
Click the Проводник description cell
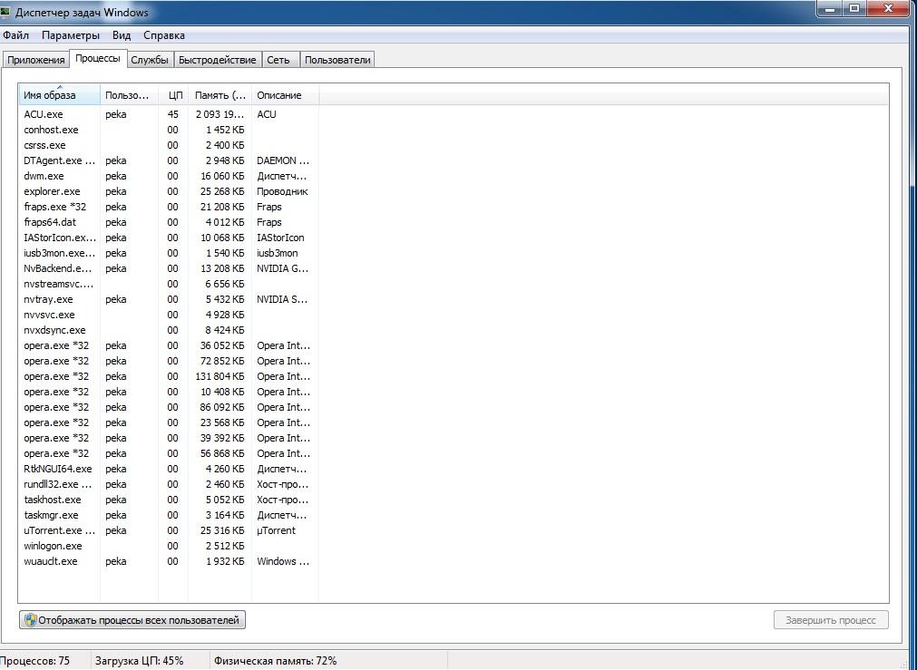(282, 192)
